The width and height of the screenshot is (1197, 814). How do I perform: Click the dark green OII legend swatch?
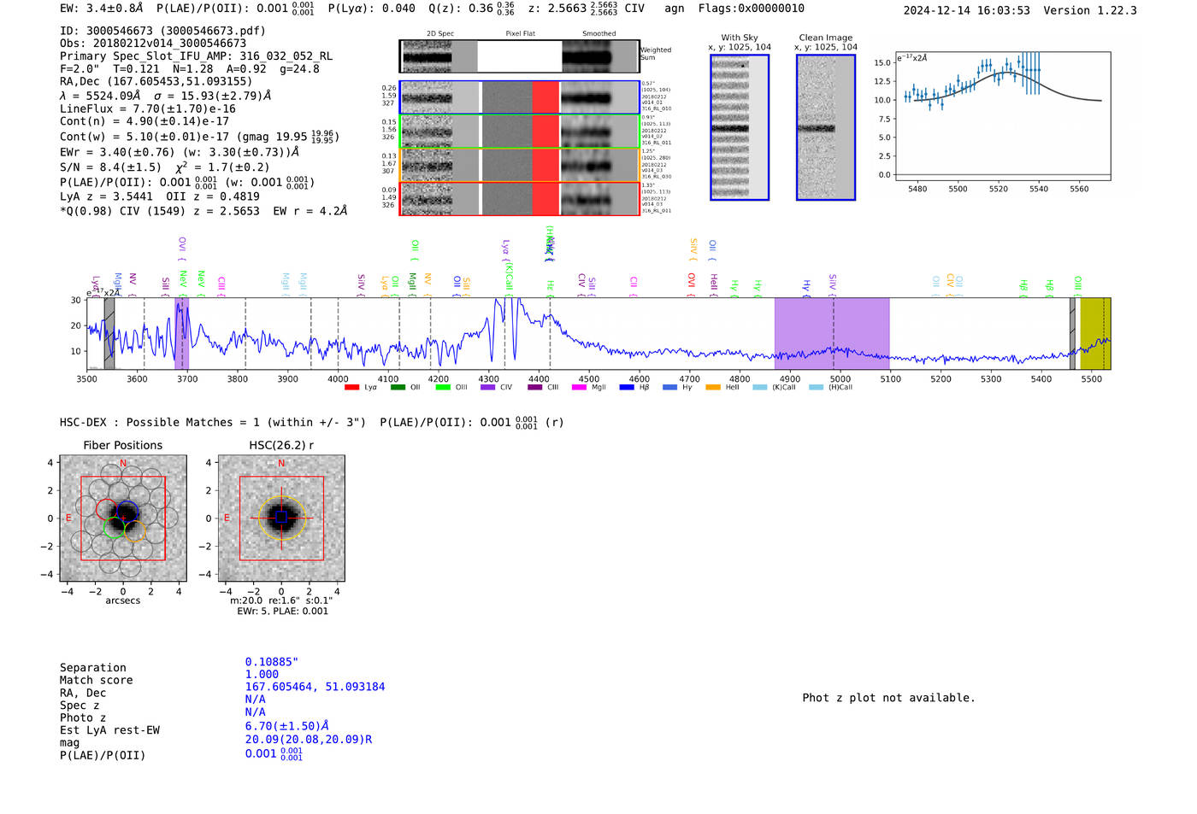coord(398,388)
